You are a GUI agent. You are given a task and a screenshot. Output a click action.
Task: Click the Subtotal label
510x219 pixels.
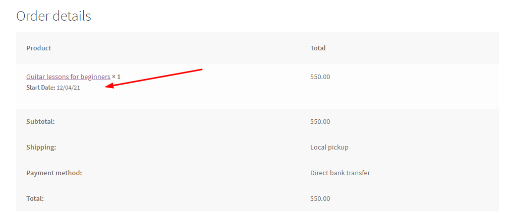[x=41, y=122]
